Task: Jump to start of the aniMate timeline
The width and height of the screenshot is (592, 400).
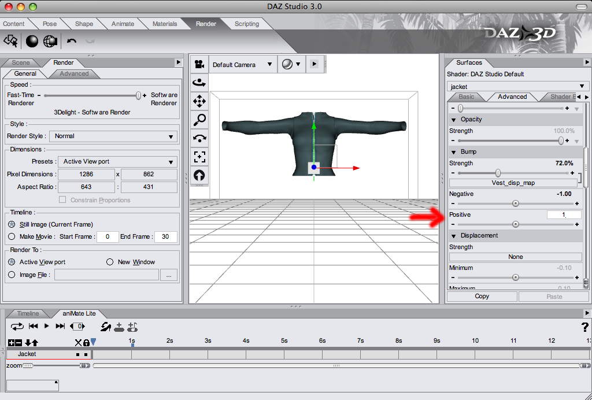Action: click(x=33, y=326)
